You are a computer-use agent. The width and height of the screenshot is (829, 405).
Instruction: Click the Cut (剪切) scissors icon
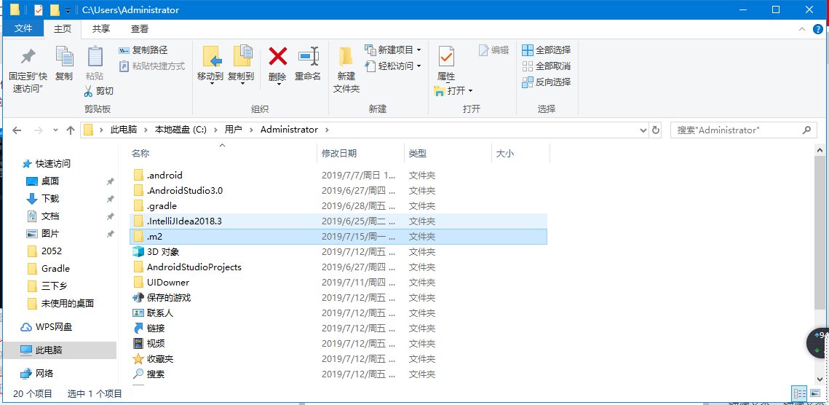pos(88,91)
